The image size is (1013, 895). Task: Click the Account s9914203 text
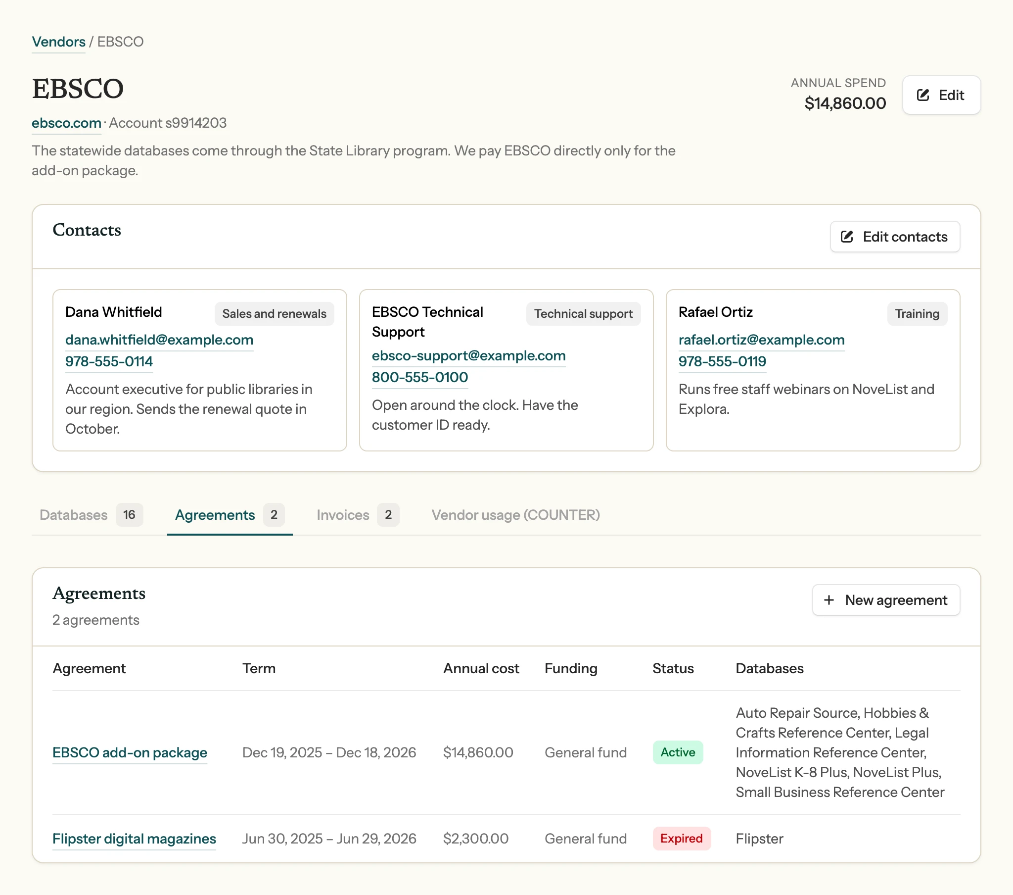(168, 123)
